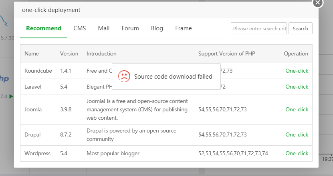Click the 'Source code download failed' message
333x176 pixels.
(173, 77)
